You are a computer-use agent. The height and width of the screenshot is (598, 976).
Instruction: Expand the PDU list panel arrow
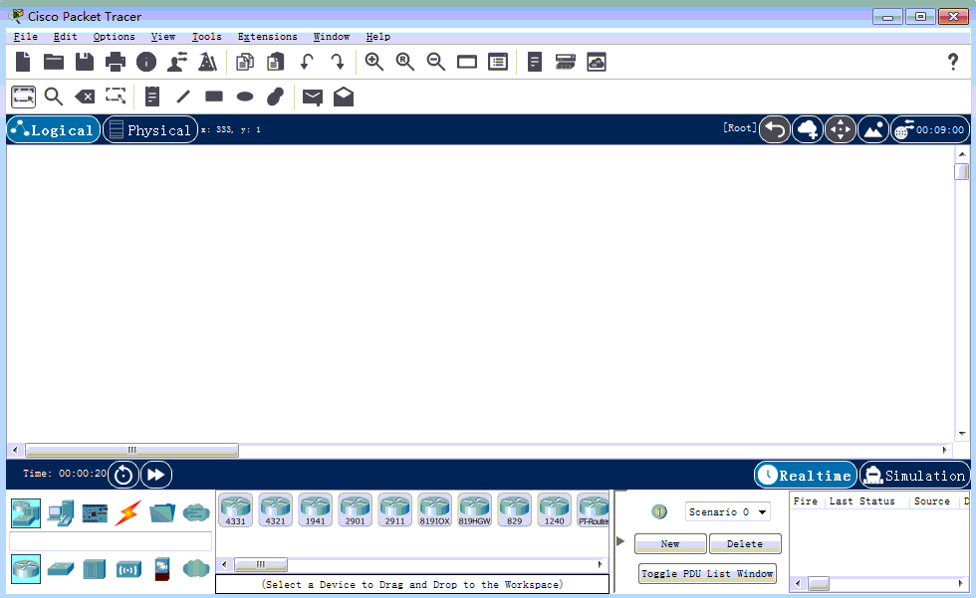620,541
